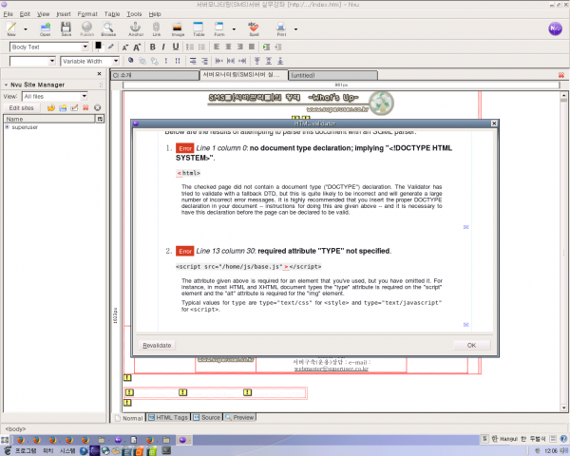The height and width of the screenshot is (456, 570).
Task: Indent text with the indent icon
Action: [266, 47]
